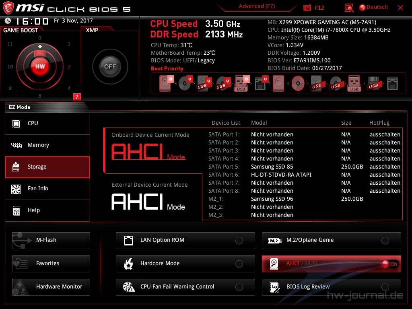Change HotPlug setting for SATA Port 7
The width and height of the screenshot is (412, 309).
click(385, 183)
